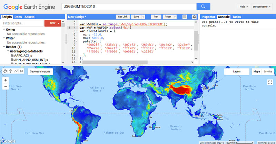Switch to the Docs tab
The image size is (276, 144).
(x=18, y=17)
